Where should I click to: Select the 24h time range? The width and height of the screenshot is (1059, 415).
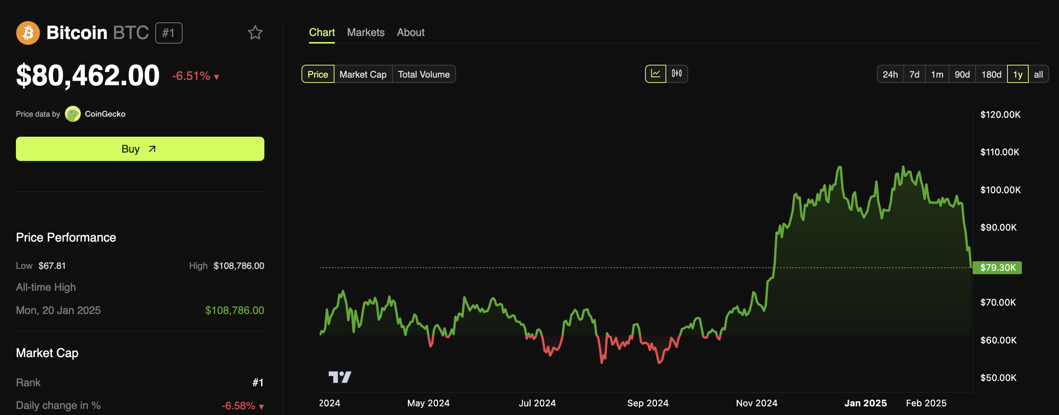coord(890,73)
